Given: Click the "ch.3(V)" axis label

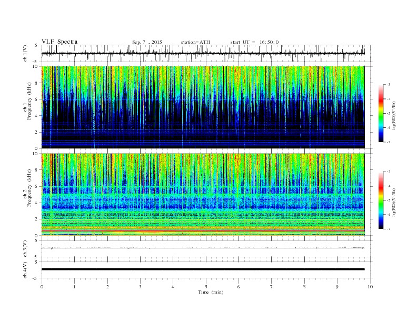Looking at the screenshot, I should (25, 249).
